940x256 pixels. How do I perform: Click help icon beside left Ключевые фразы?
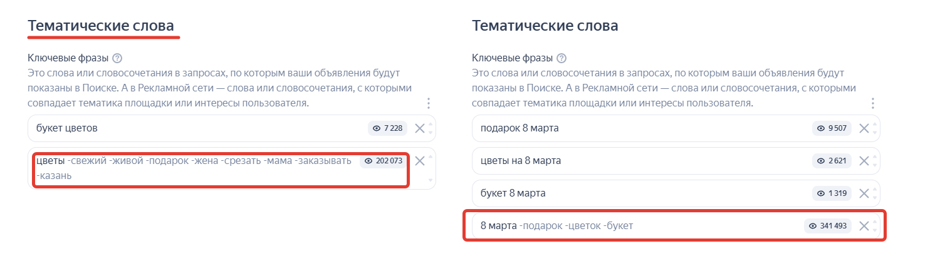point(117,58)
